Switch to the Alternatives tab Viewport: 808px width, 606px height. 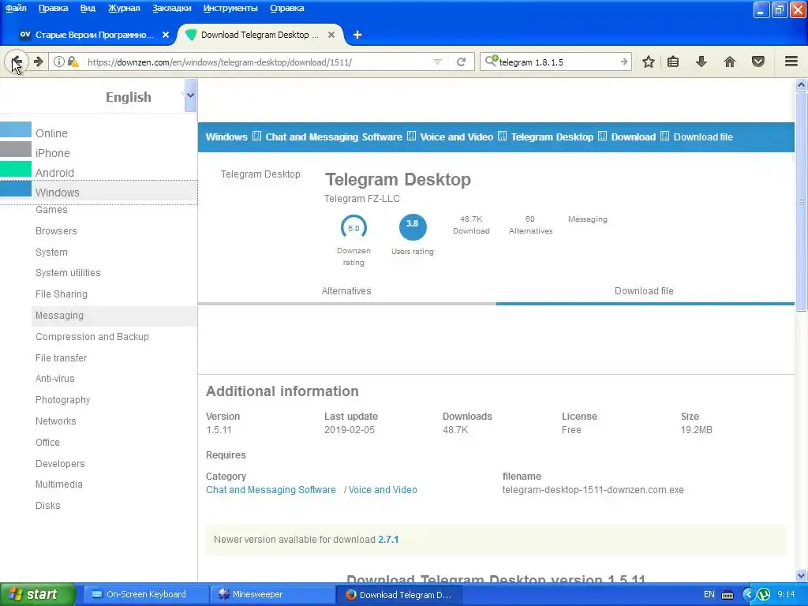coord(346,290)
